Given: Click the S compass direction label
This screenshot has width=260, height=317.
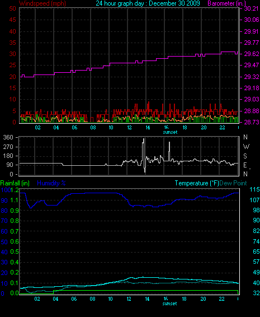Looking at the screenshot, I should point(245,156).
